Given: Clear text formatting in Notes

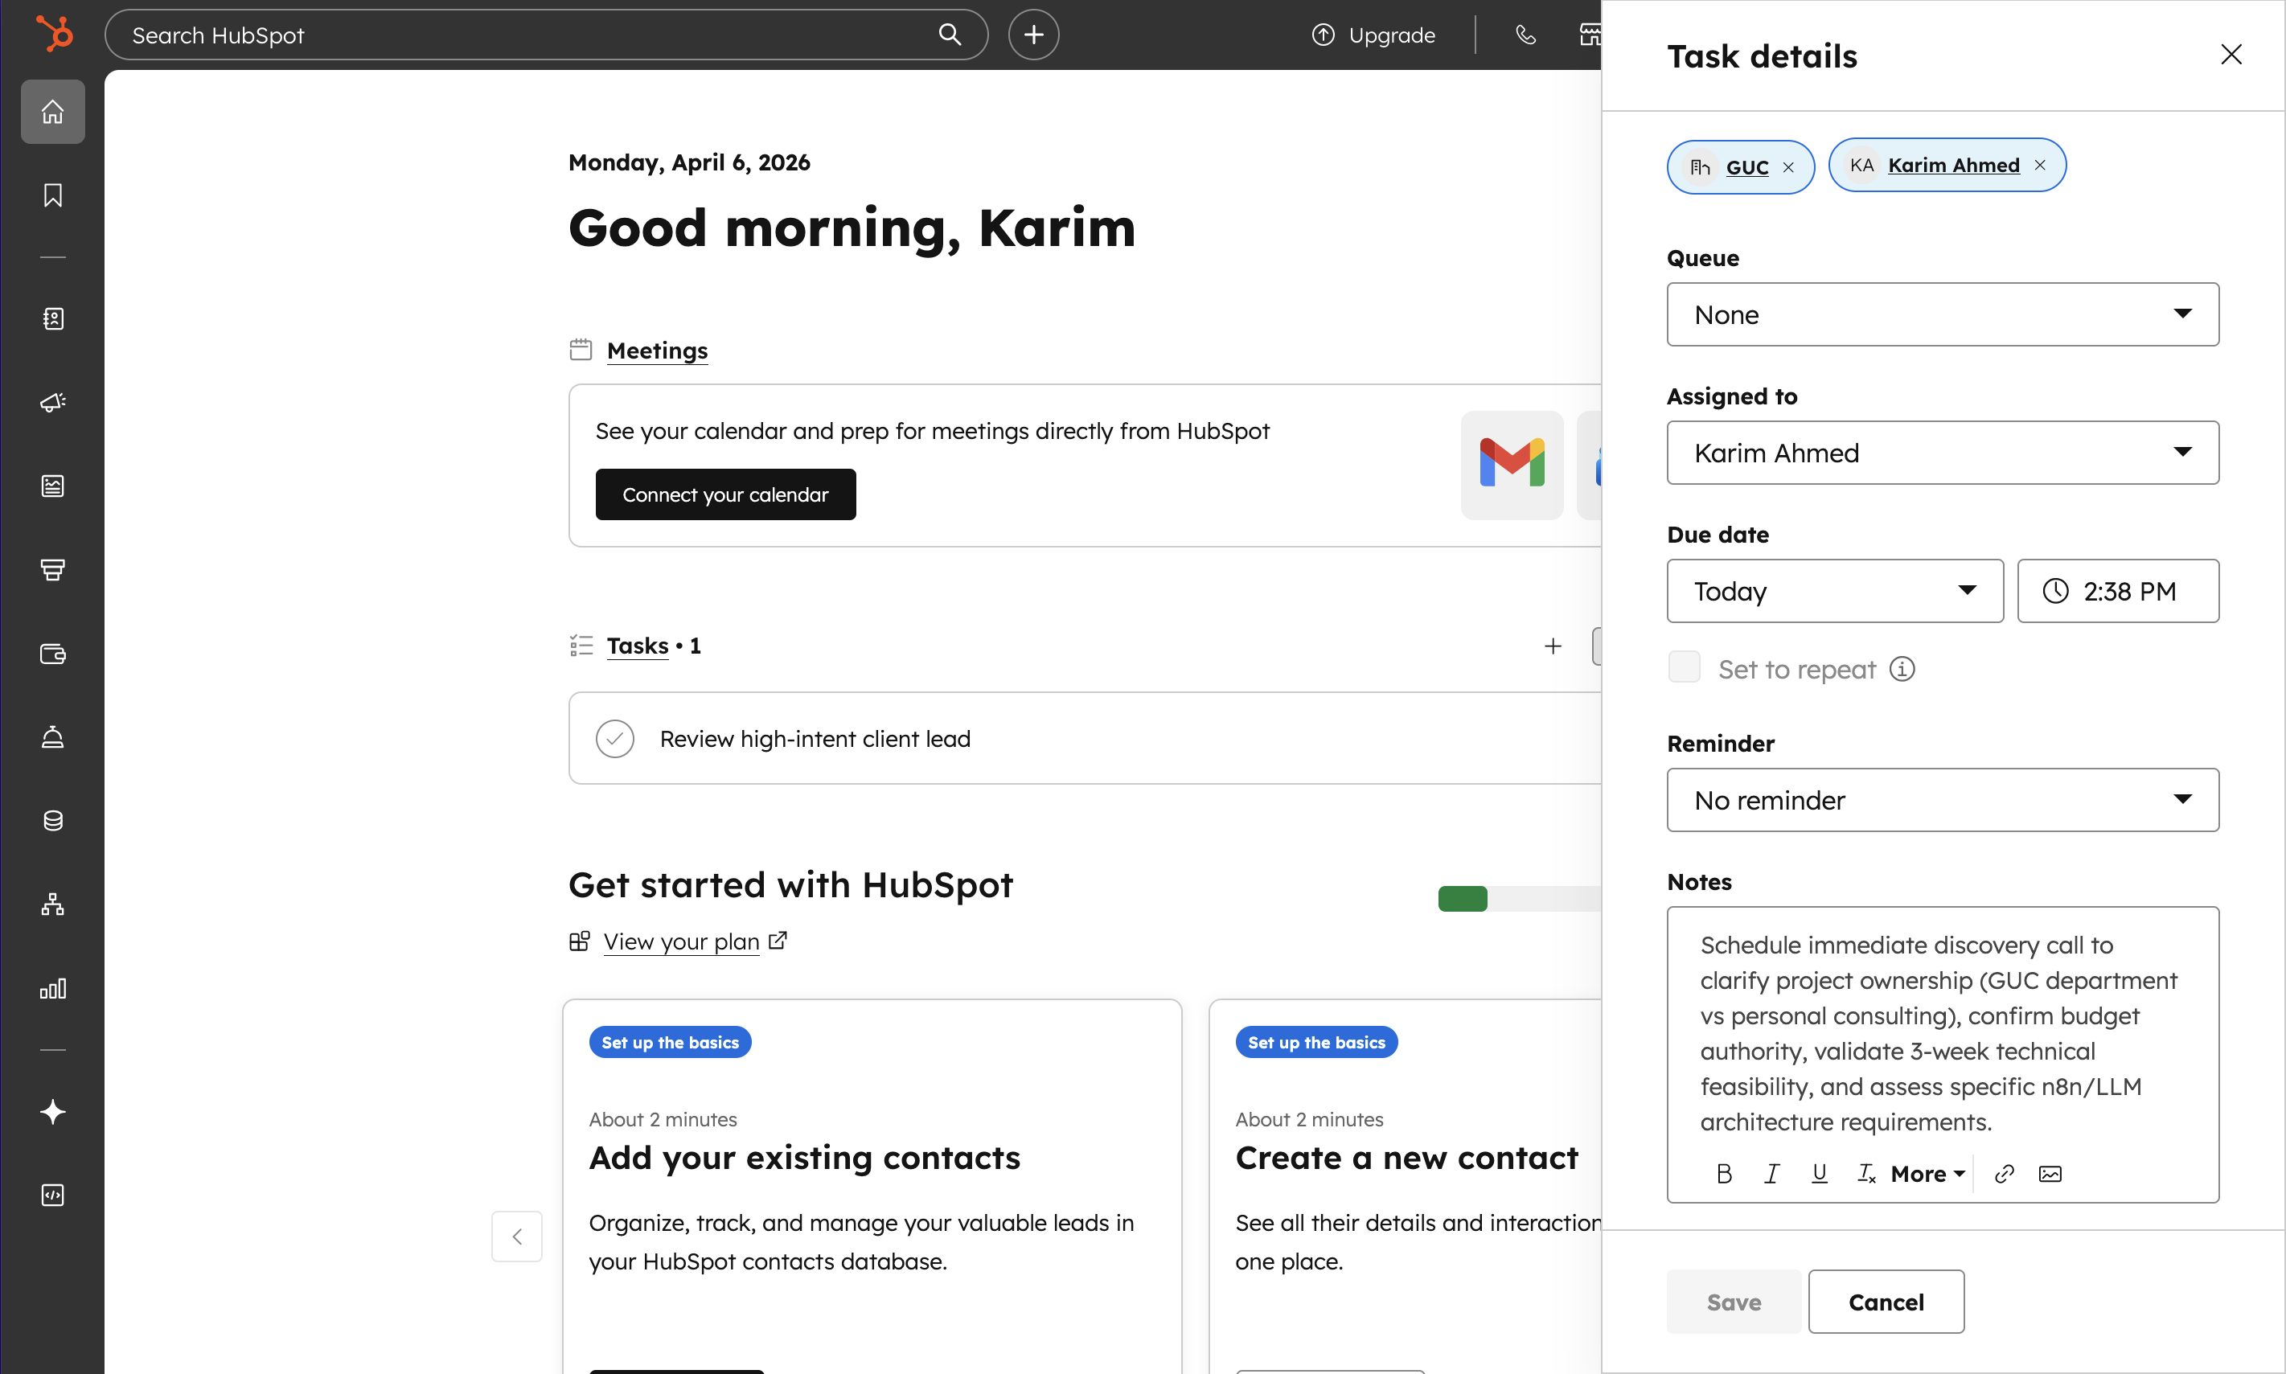Looking at the screenshot, I should click(1866, 1173).
